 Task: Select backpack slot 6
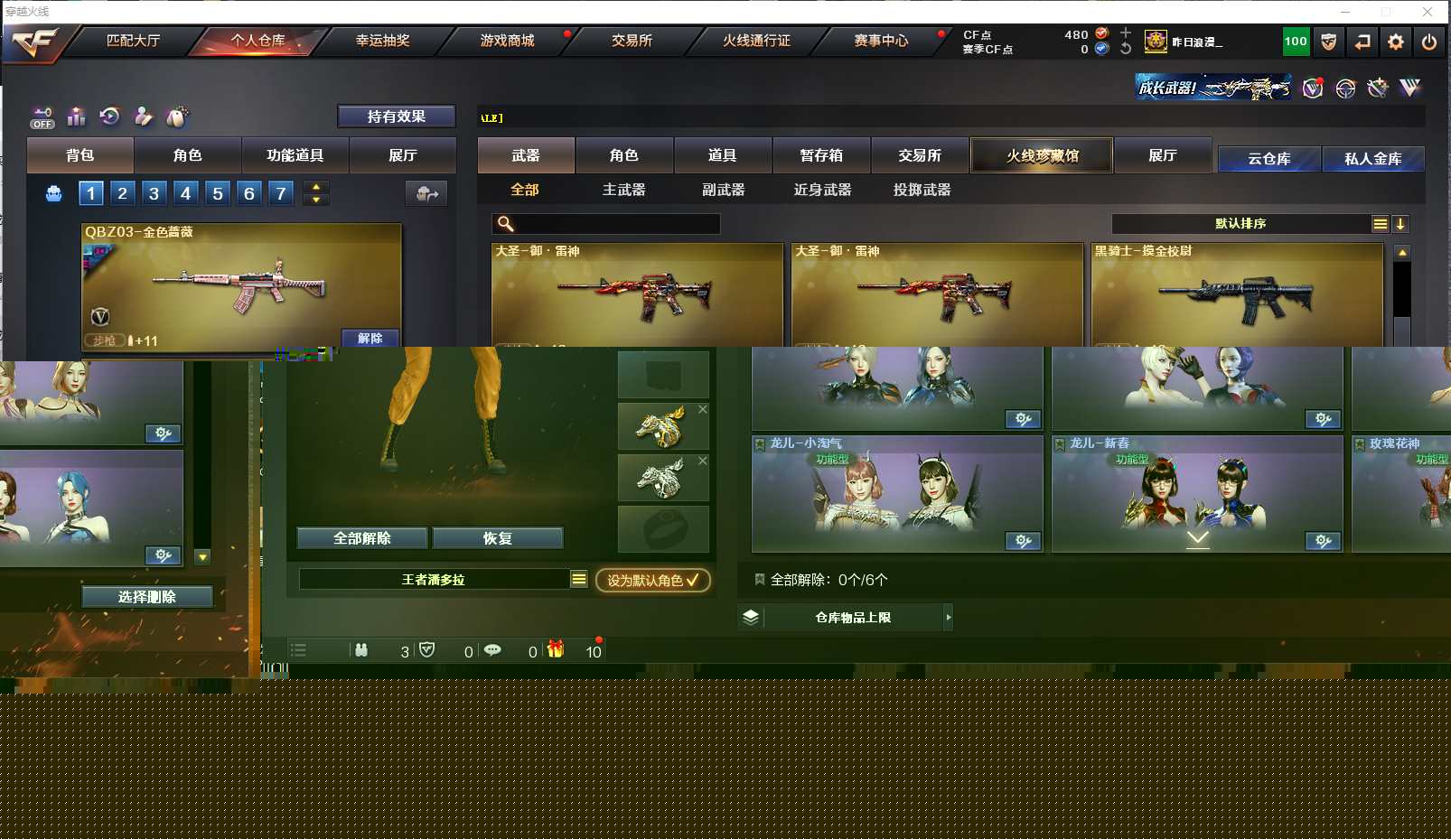pos(249,193)
